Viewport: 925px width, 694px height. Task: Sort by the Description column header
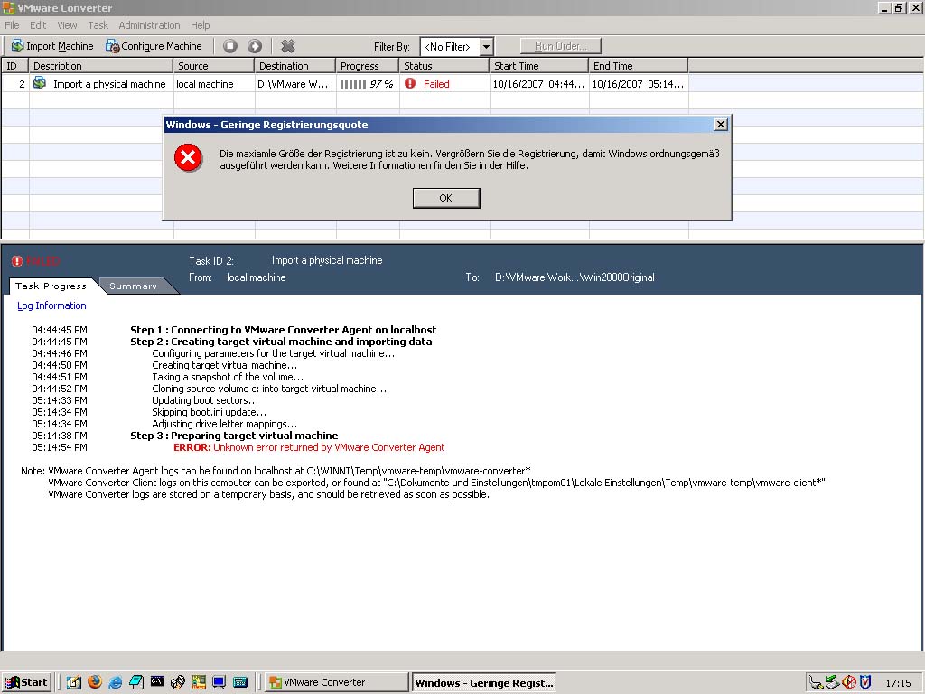click(101, 66)
